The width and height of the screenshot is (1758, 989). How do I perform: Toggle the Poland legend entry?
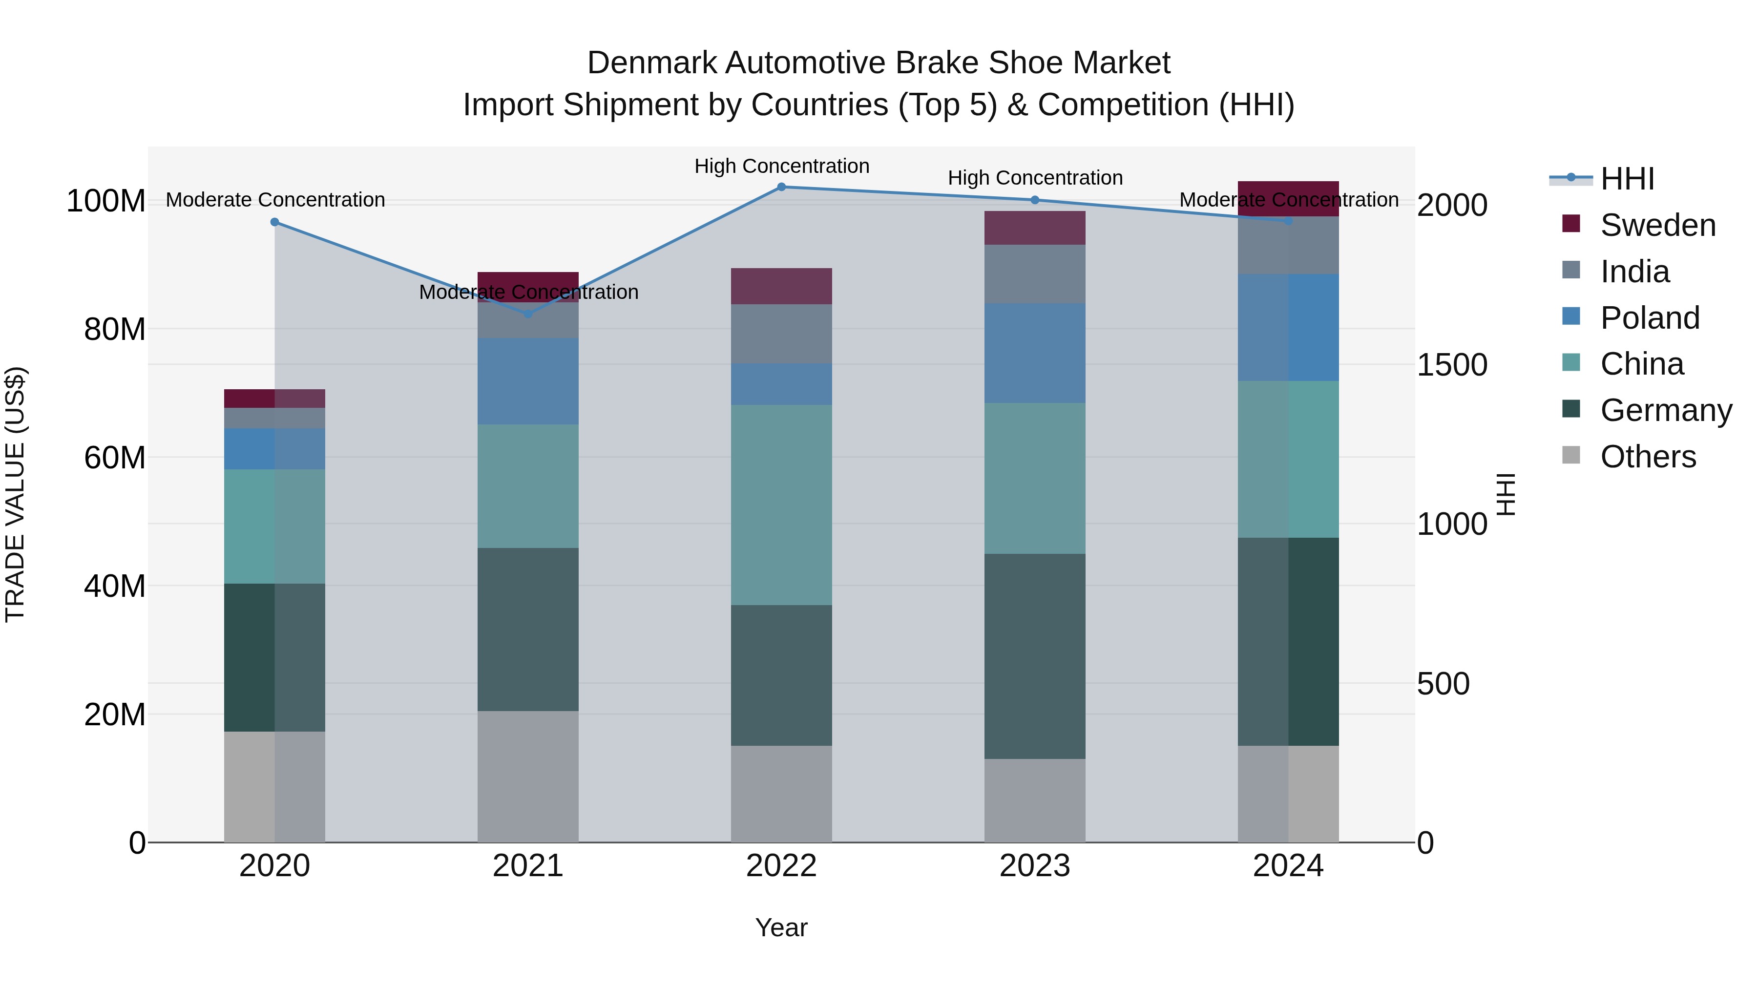click(1631, 317)
